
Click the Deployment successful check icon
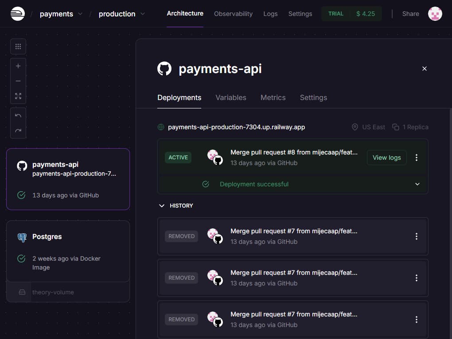click(x=206, y=184)
